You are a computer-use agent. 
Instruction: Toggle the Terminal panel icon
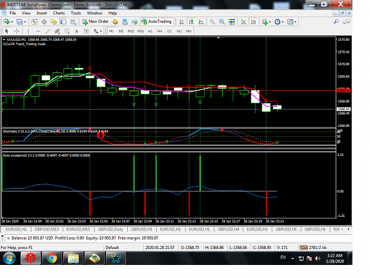(63, 22)
